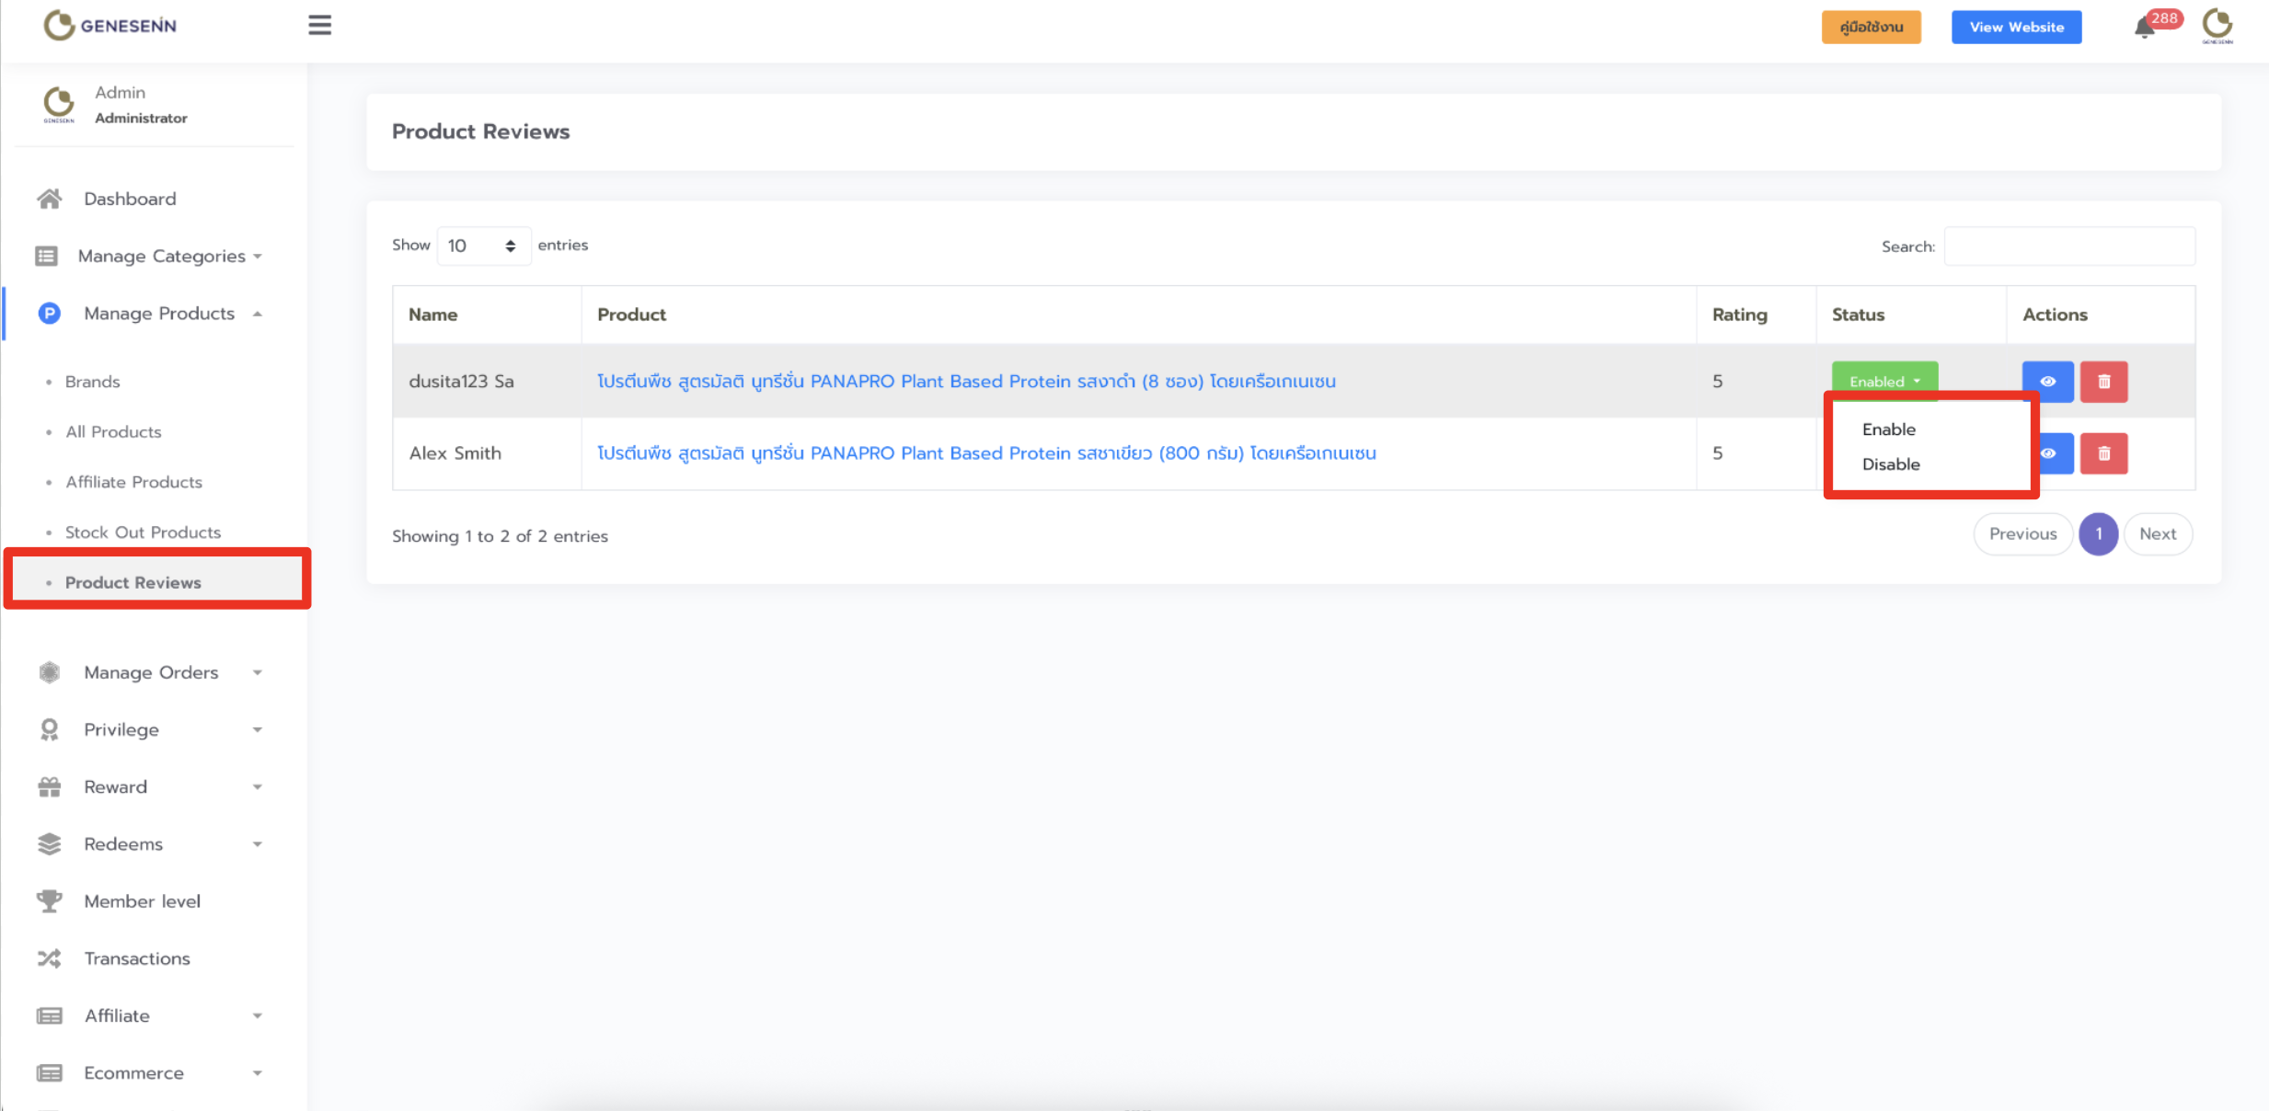
Task: Open the PANAPRO 800 กรัม product link
Action: click(x=985, y=453)
